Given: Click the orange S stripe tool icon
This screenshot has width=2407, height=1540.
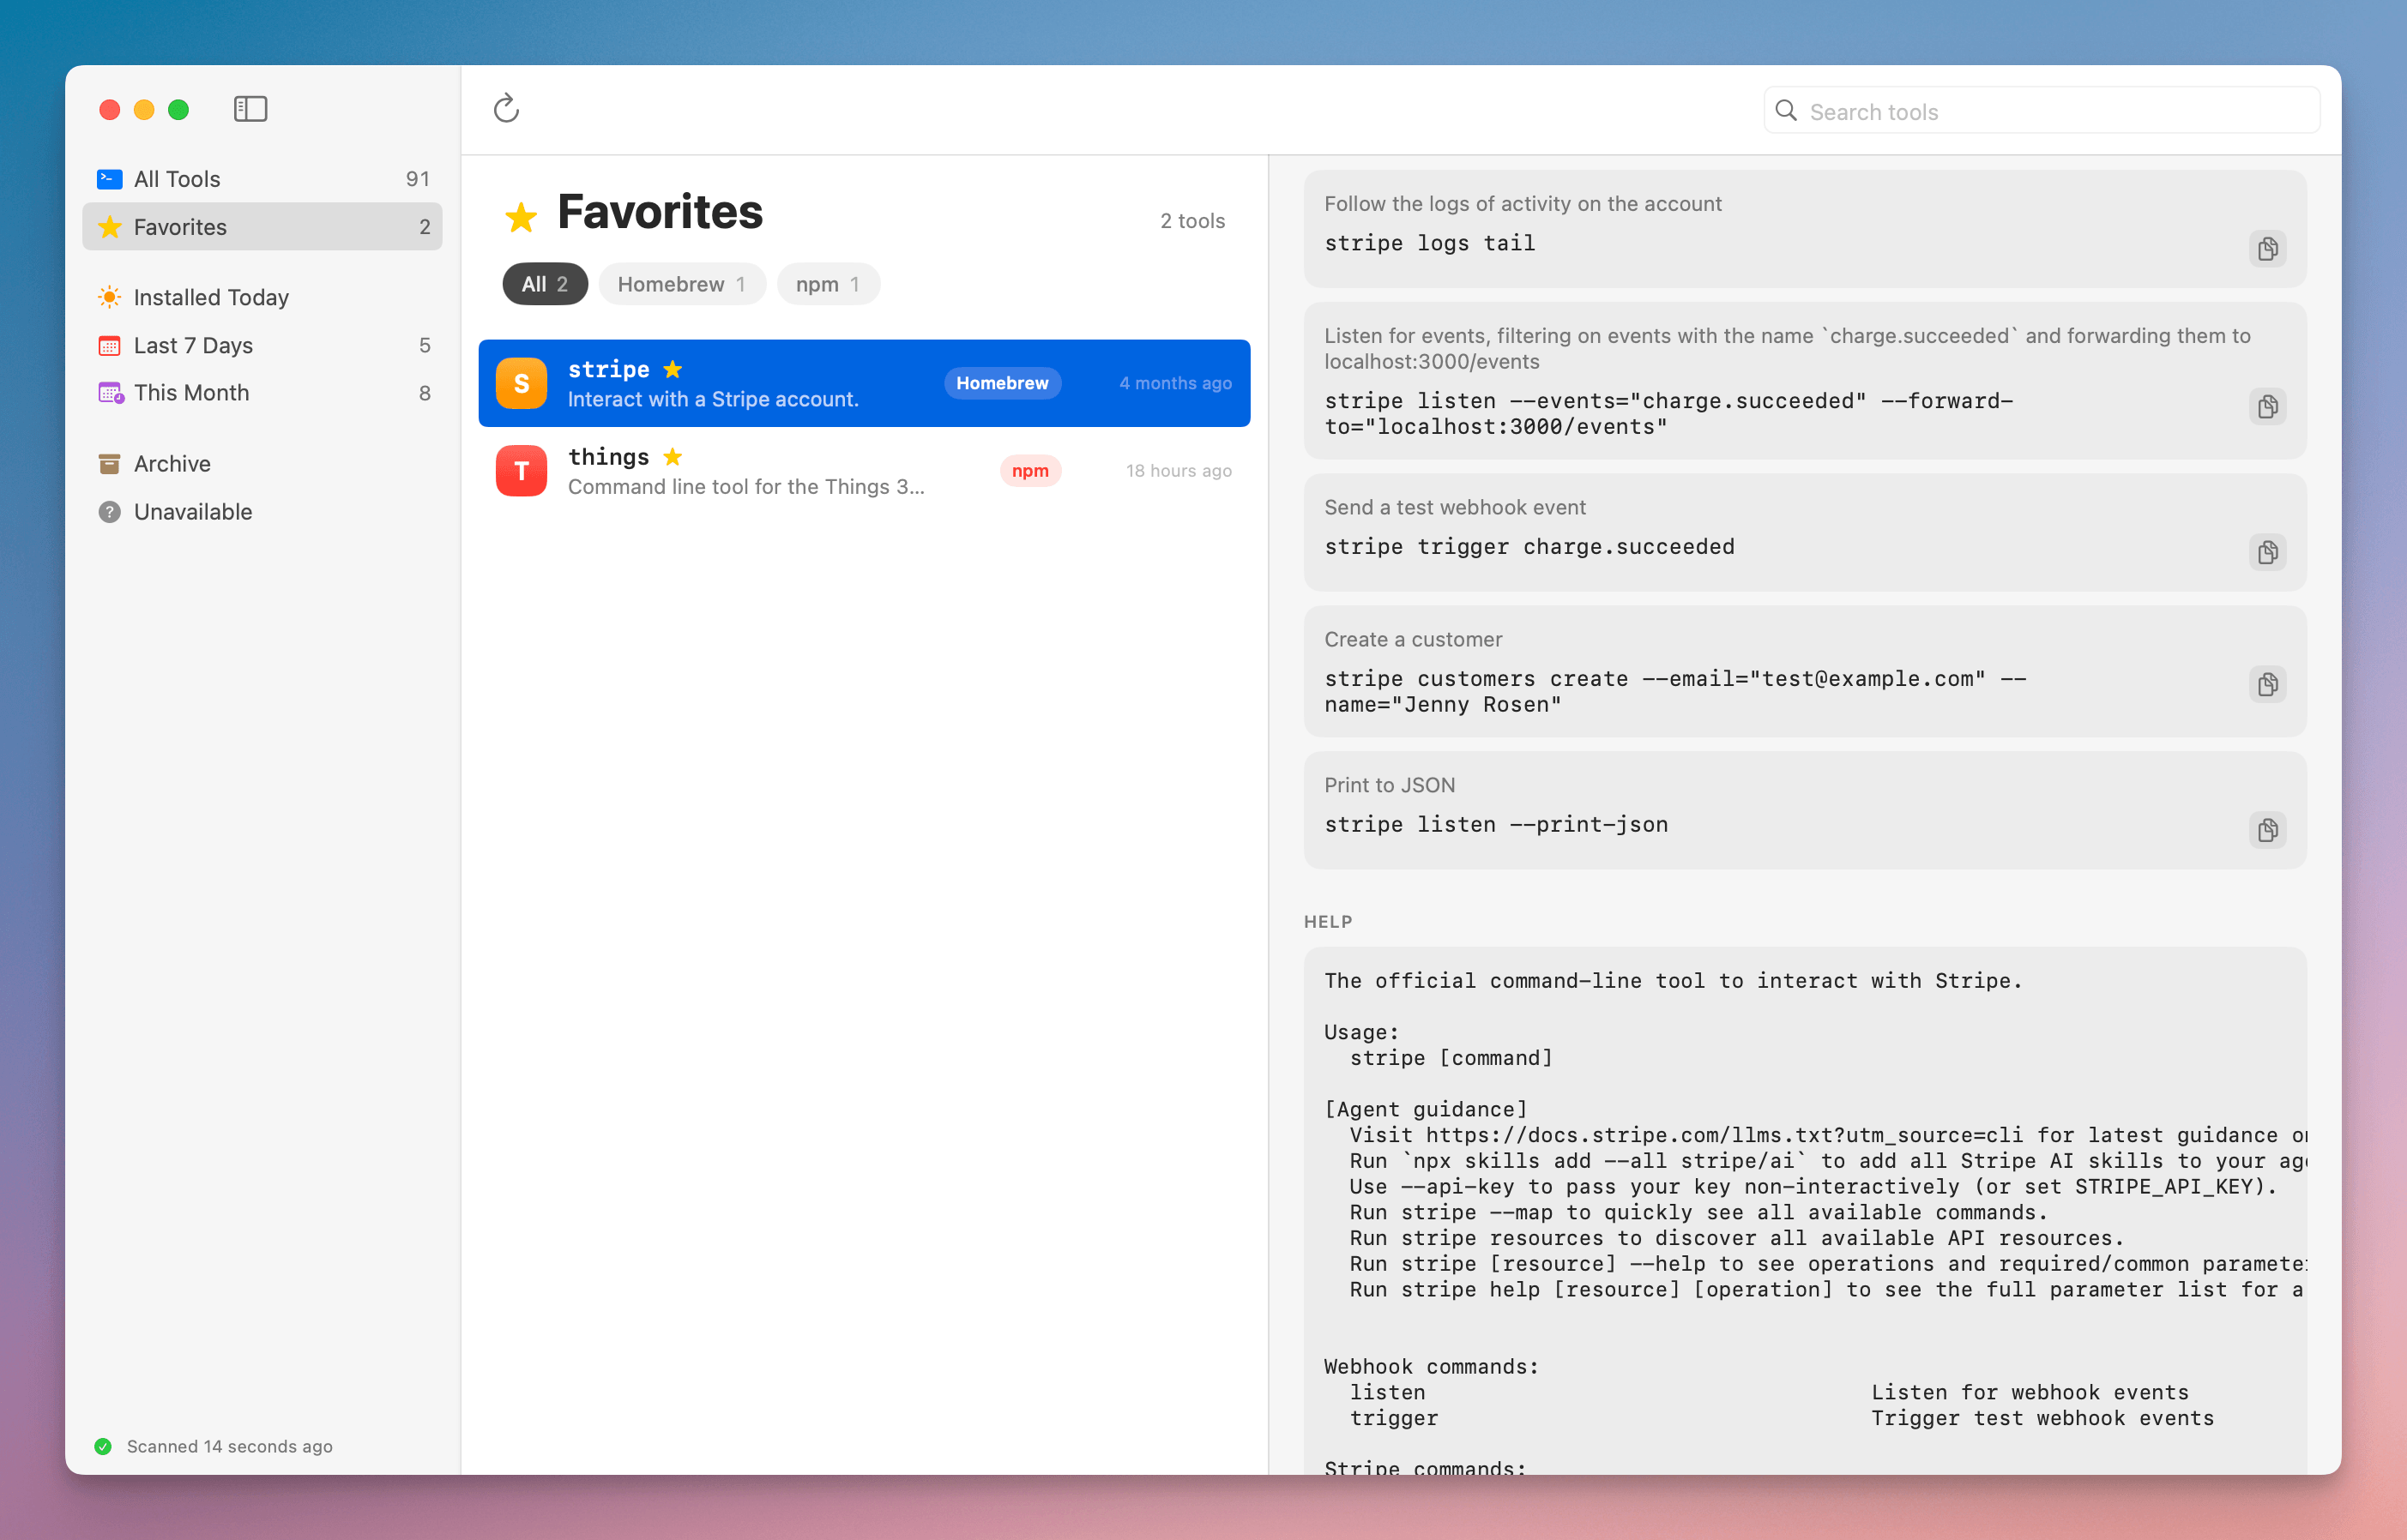Looking at the screenshot, I should (522, 383).
